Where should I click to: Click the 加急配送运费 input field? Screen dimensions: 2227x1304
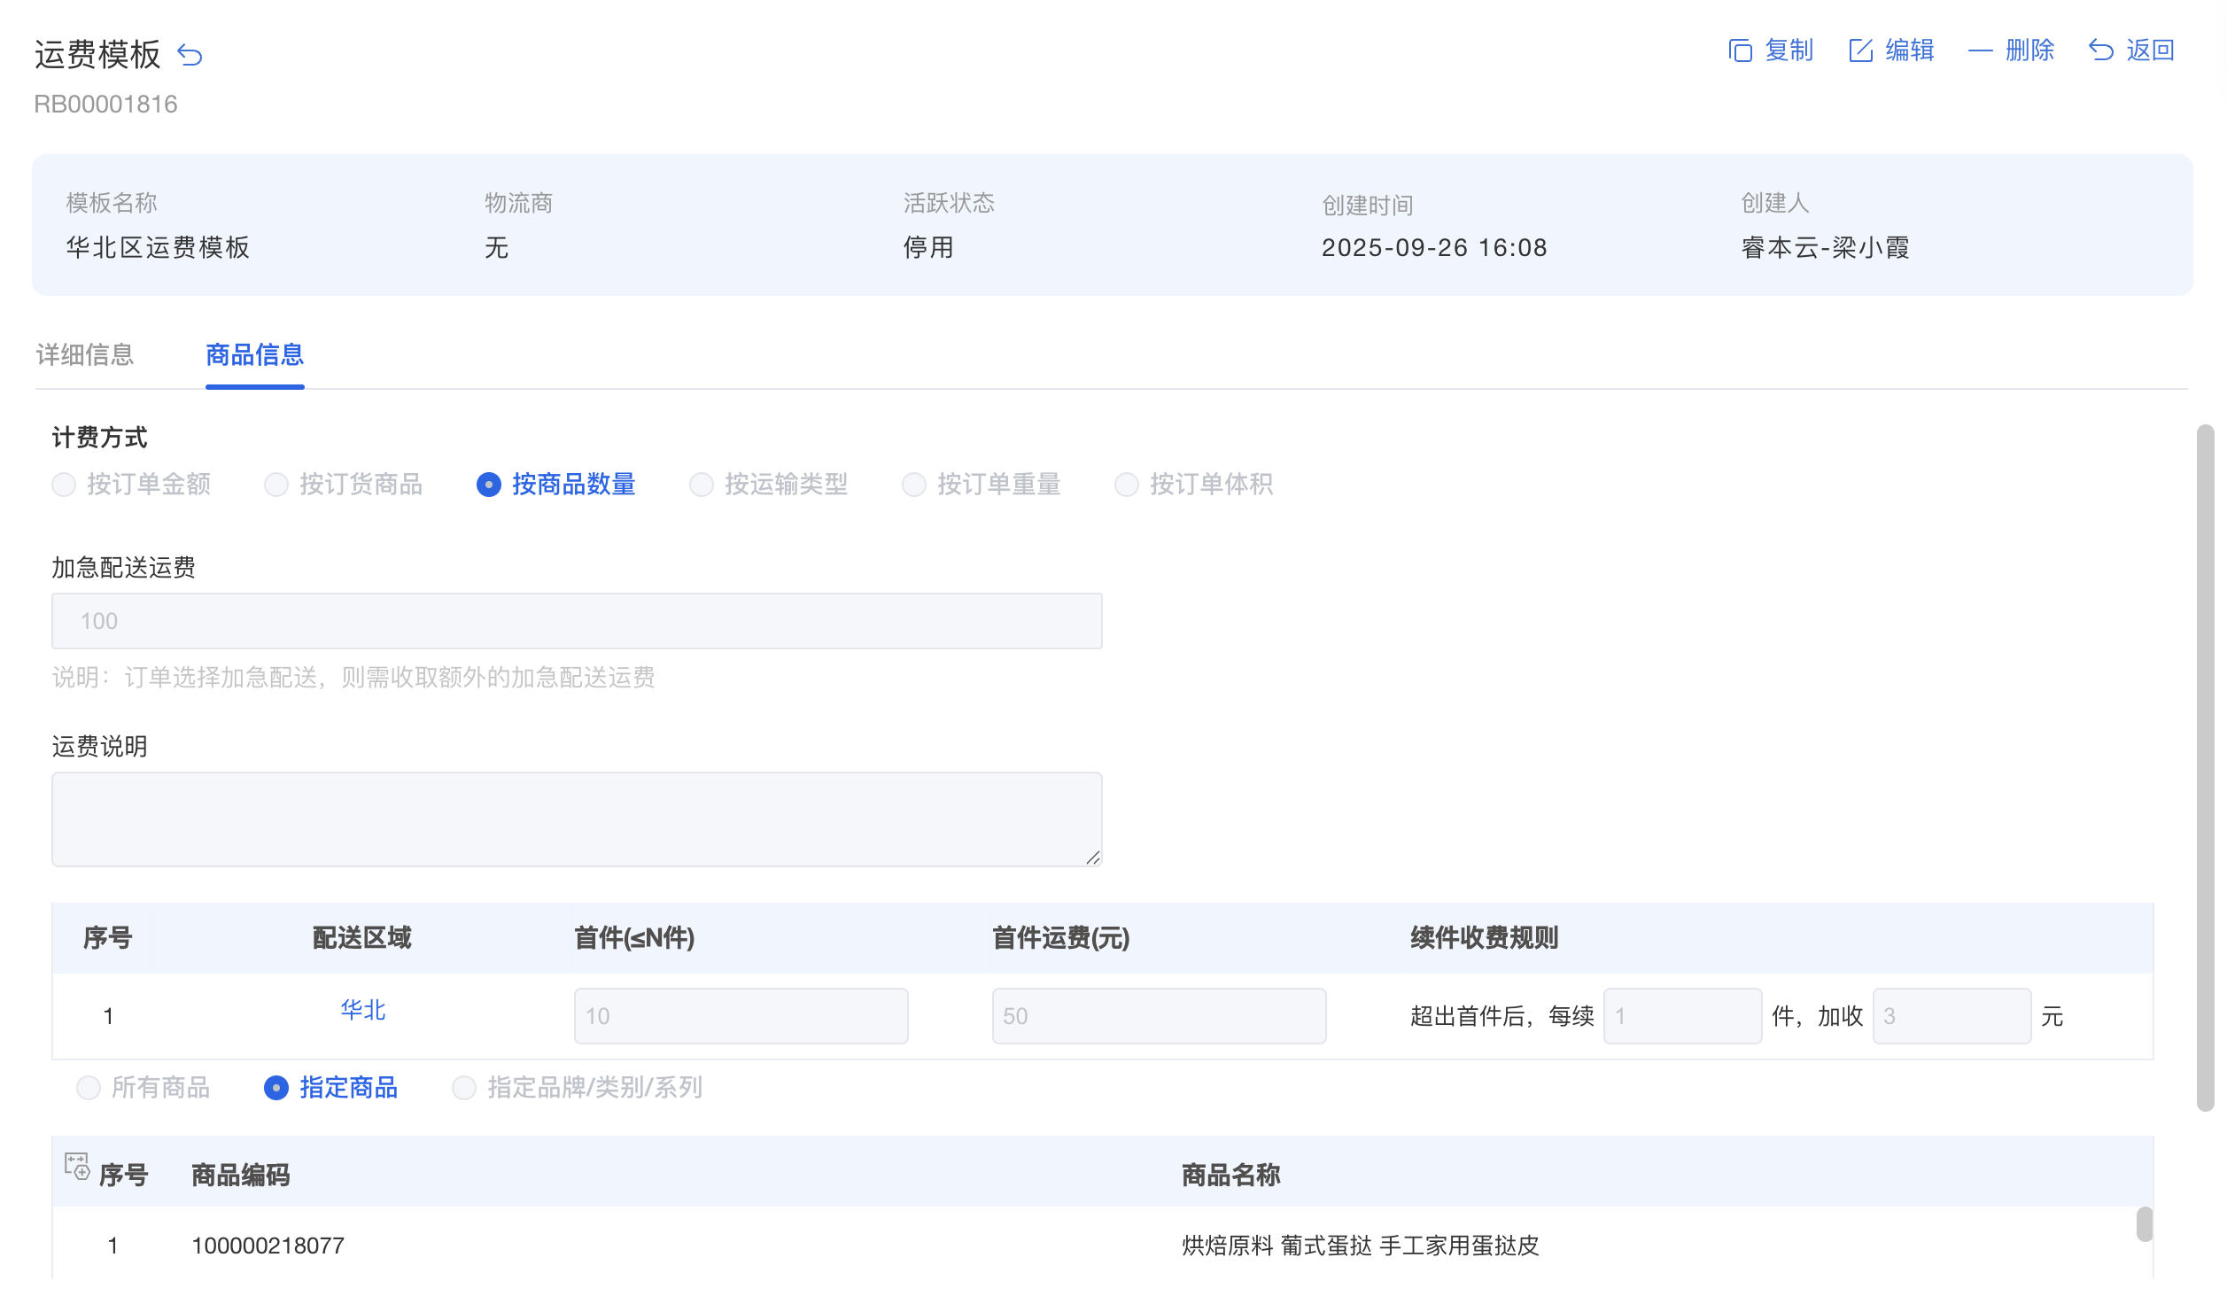[x=577, y=621]
